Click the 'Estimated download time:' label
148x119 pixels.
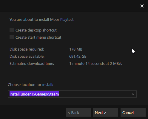pos(32,64)
